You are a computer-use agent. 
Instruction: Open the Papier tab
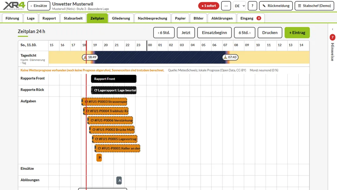pos(180,18)
